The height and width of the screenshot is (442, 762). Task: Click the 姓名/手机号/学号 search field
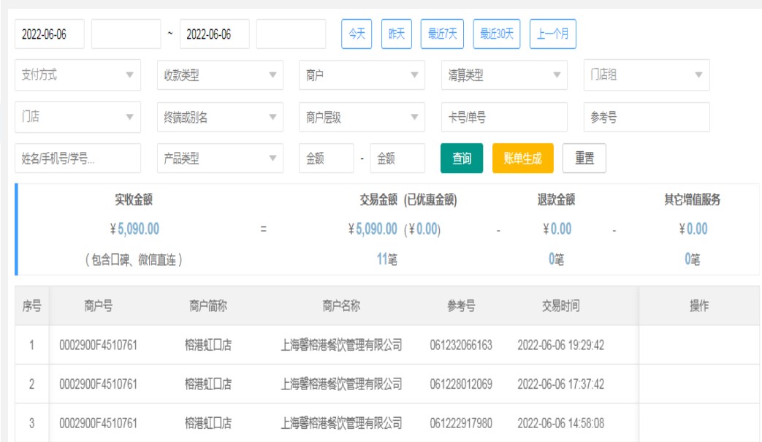[77, 159]
